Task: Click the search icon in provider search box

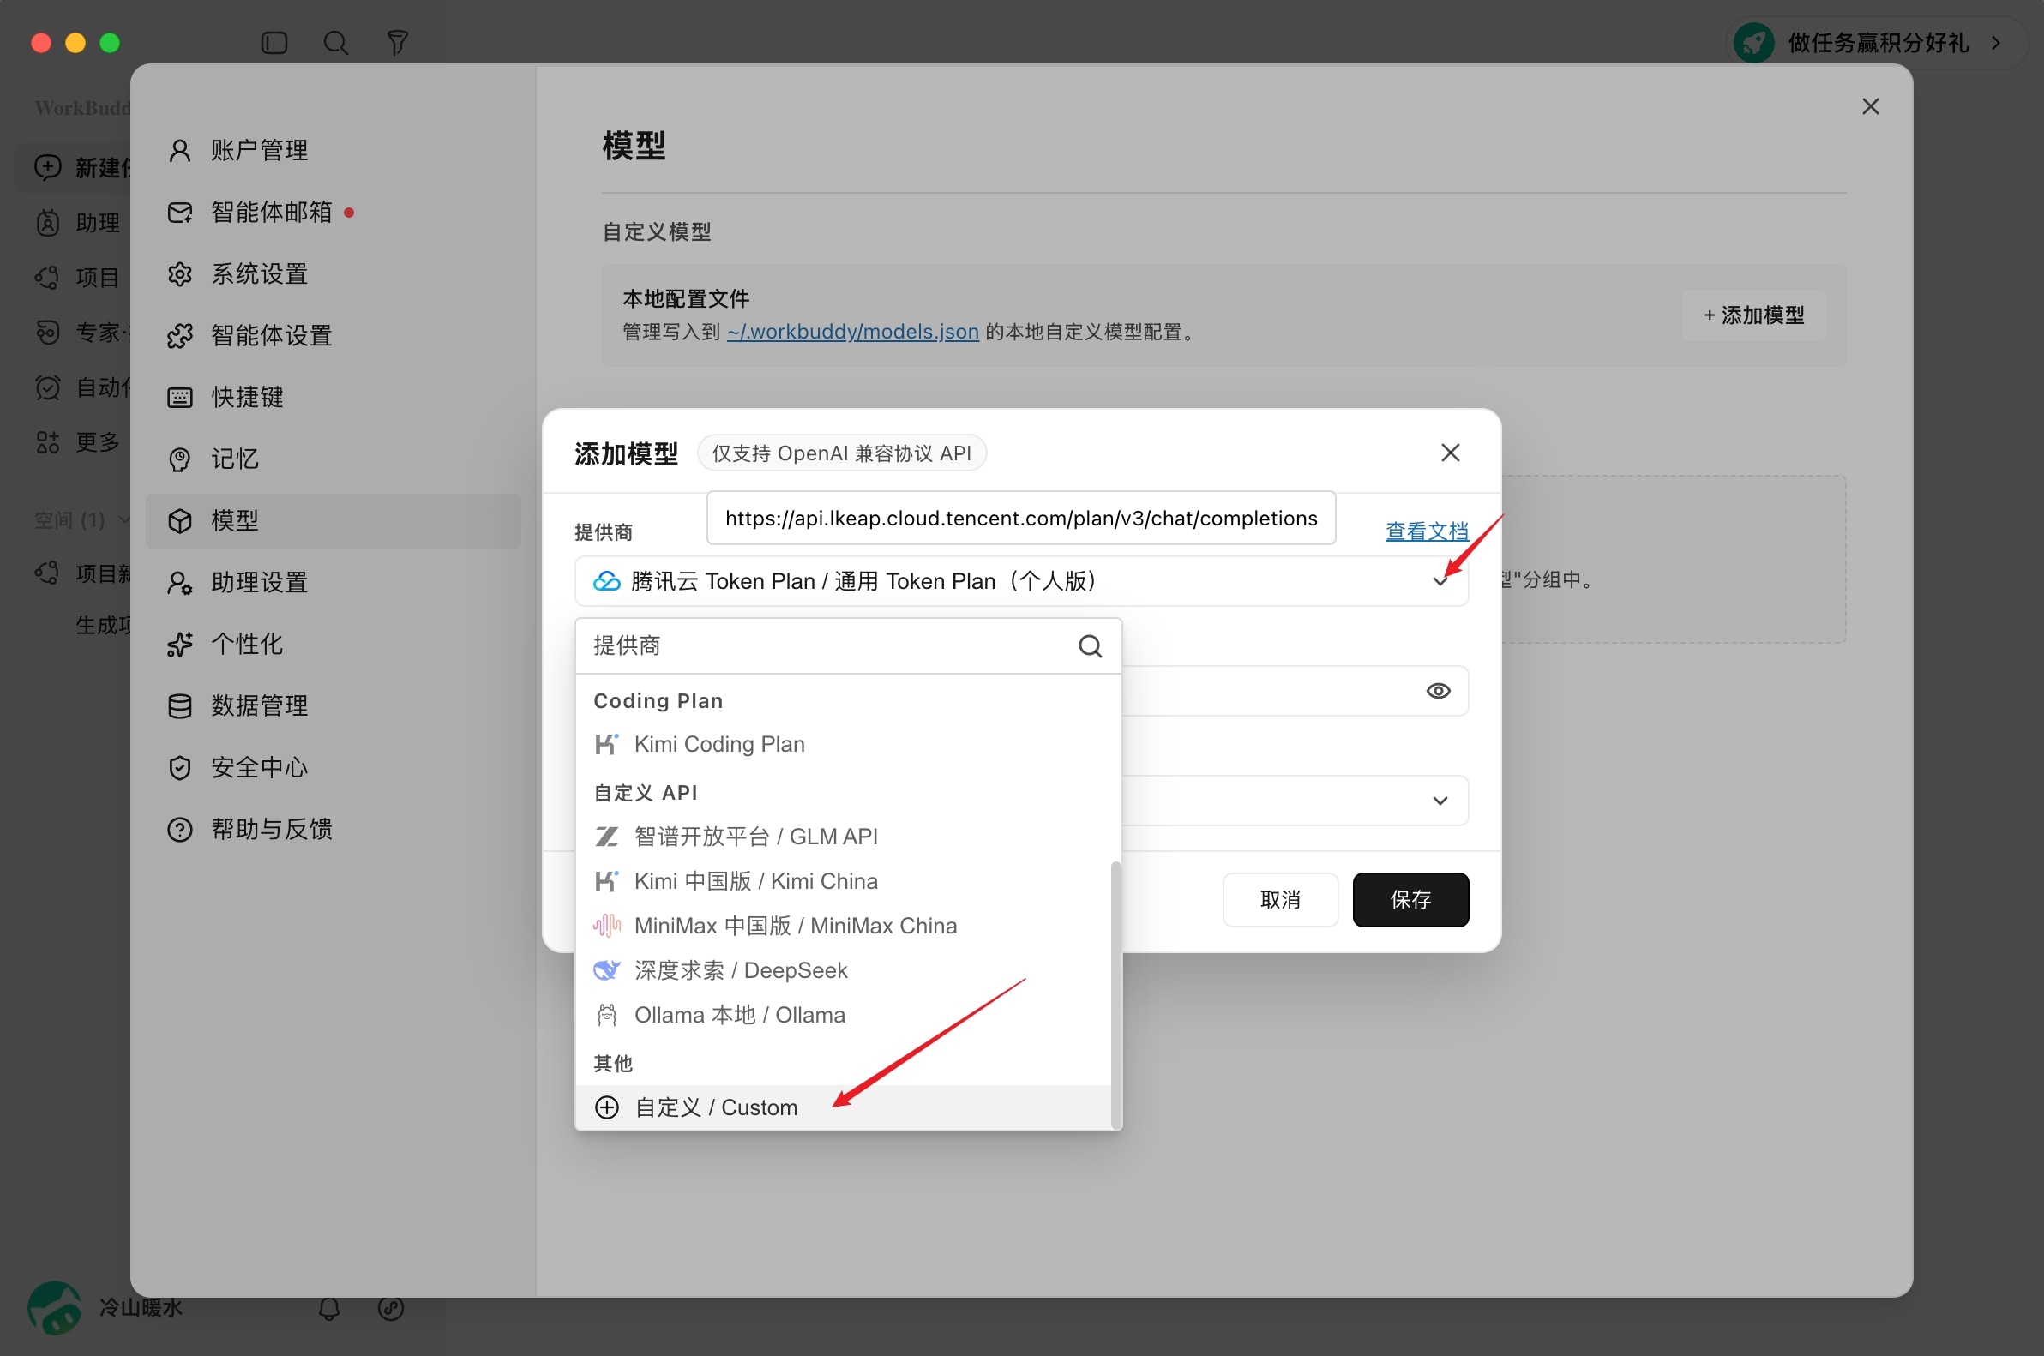Action: click(x=1090, y=646)
